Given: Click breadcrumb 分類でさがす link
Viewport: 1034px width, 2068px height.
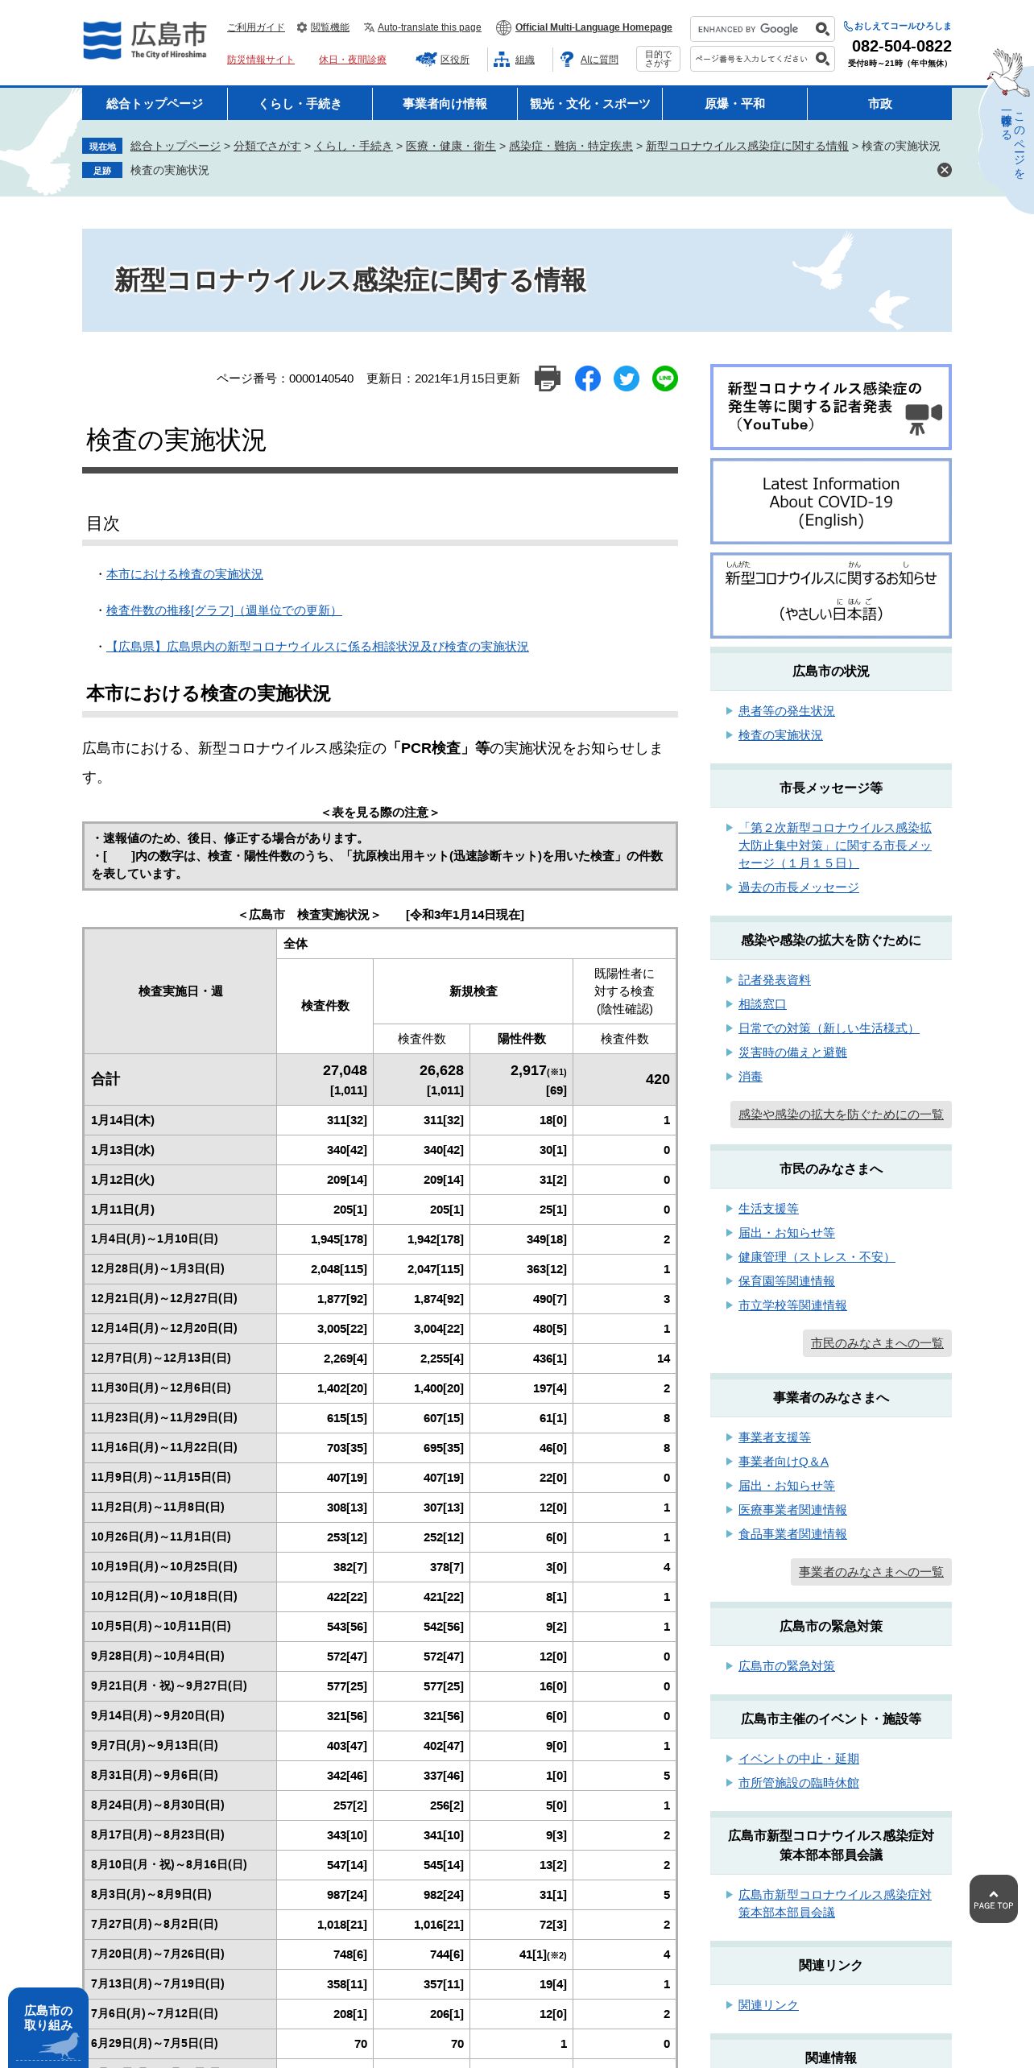Looking at the screenshot, I should (267, 146).
